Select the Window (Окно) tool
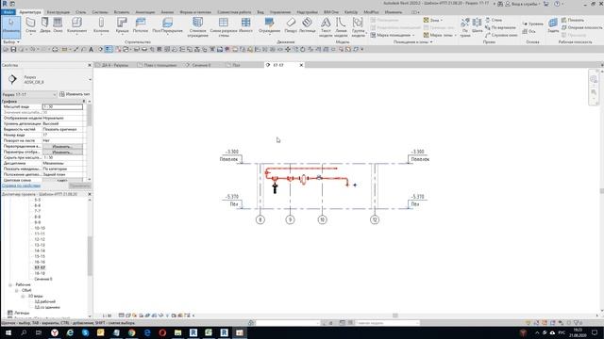Screen dimensions: 604x339 (x=58, y=25)
